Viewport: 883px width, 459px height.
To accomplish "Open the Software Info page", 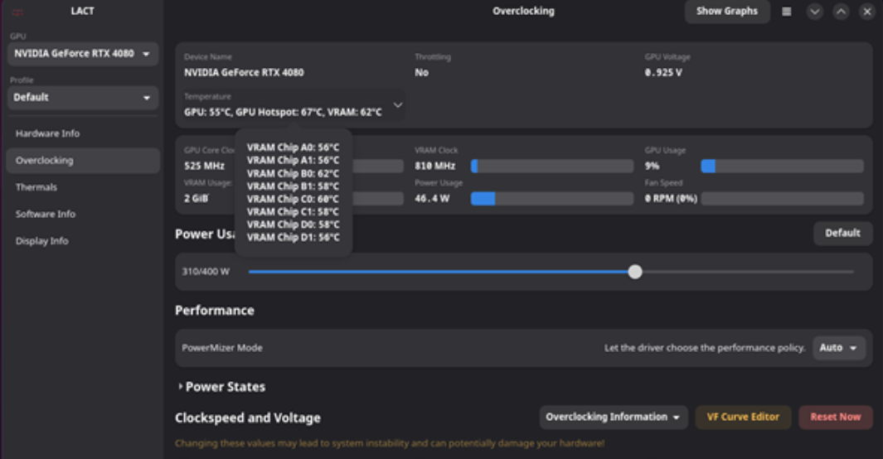I will point(83,215).
